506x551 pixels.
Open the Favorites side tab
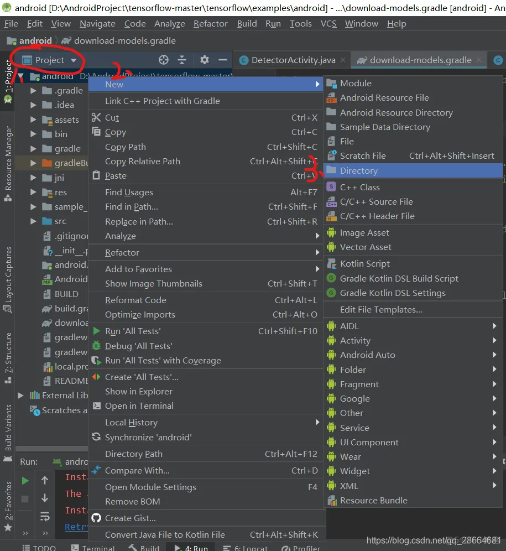pyautogui.click(x=8, y=506)
